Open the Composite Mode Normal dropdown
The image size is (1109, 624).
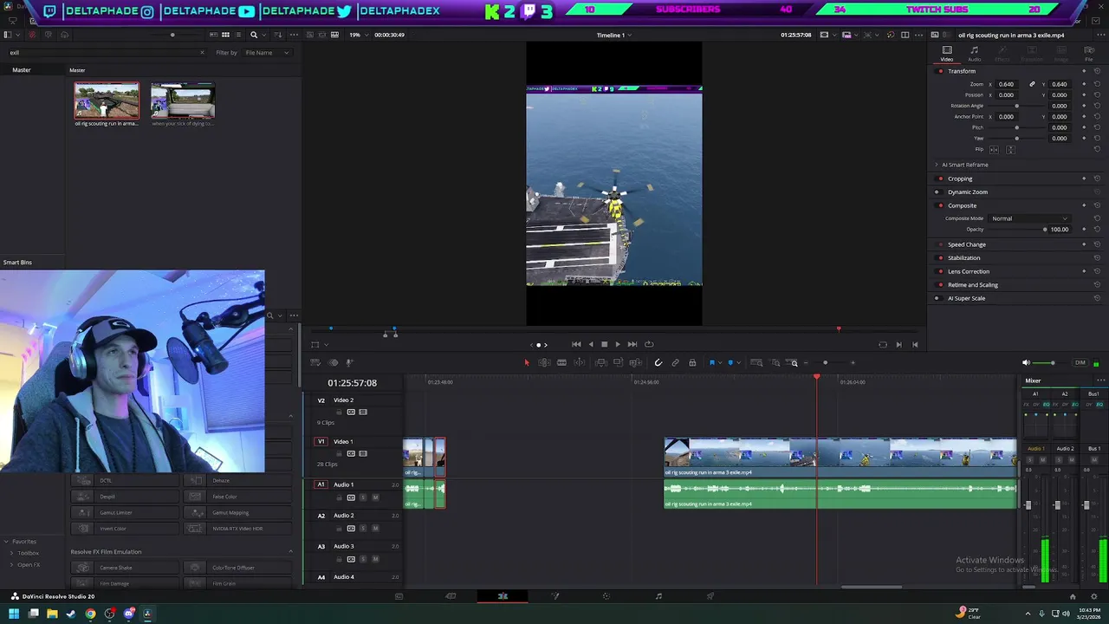click(1030, 218)
